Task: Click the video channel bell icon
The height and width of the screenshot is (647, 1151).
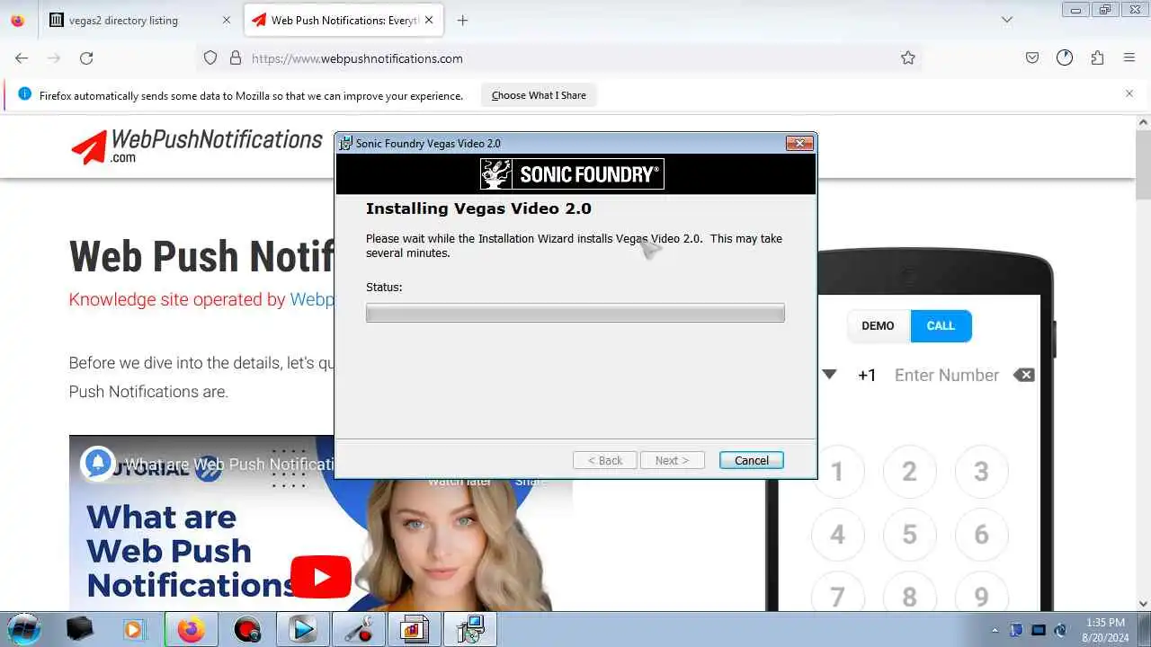Action: (x=98, y=463)
